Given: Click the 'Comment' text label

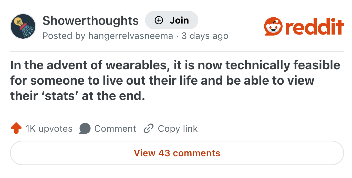Looking at the screenshot, I should (115, 128).
